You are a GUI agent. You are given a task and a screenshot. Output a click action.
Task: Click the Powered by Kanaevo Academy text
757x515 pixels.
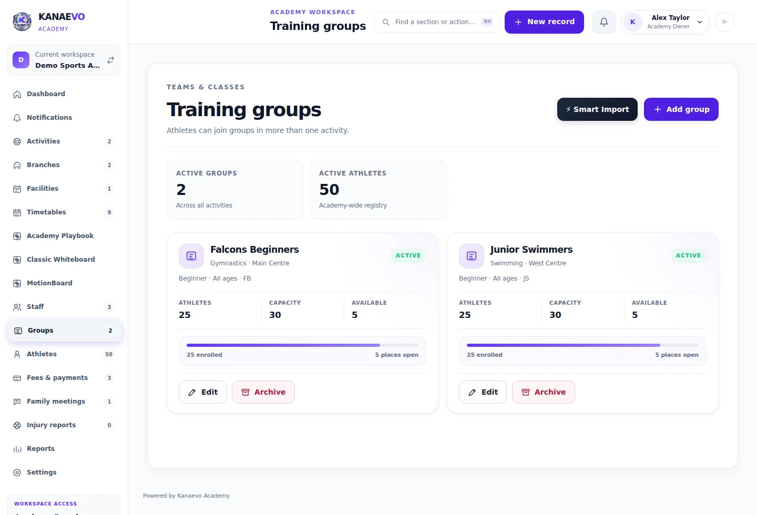[x=186, y=496]
